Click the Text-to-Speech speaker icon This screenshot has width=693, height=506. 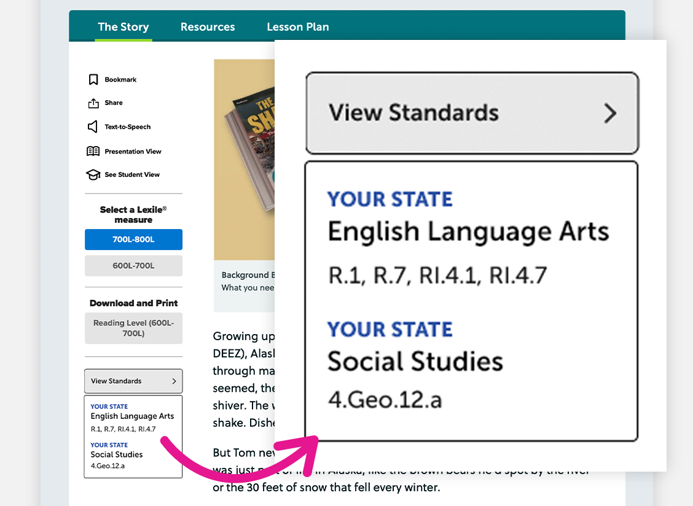point(93,127)
